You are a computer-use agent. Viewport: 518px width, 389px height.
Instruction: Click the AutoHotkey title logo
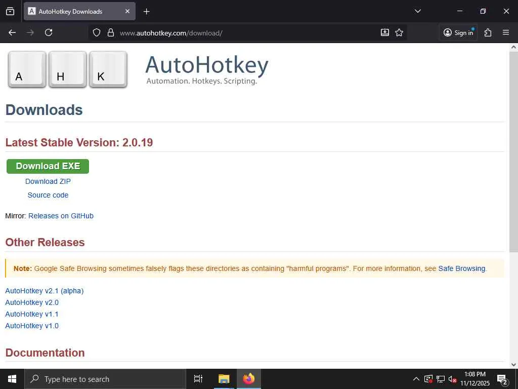coord(207,69)
